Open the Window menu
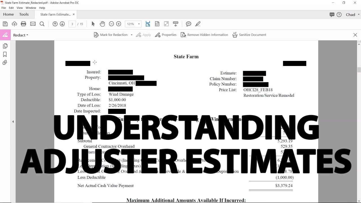The height and width of the screenshot is (203, 361). (x=31, y=8)
